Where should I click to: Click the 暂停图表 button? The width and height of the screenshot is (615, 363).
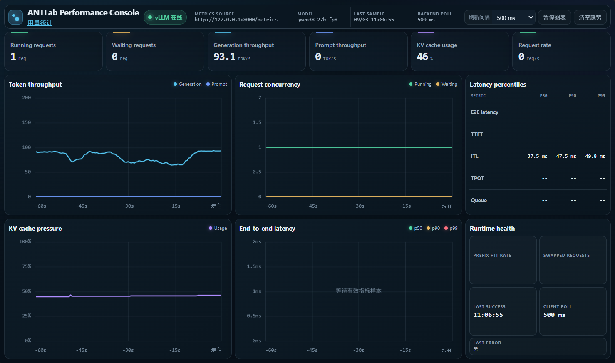555,17
